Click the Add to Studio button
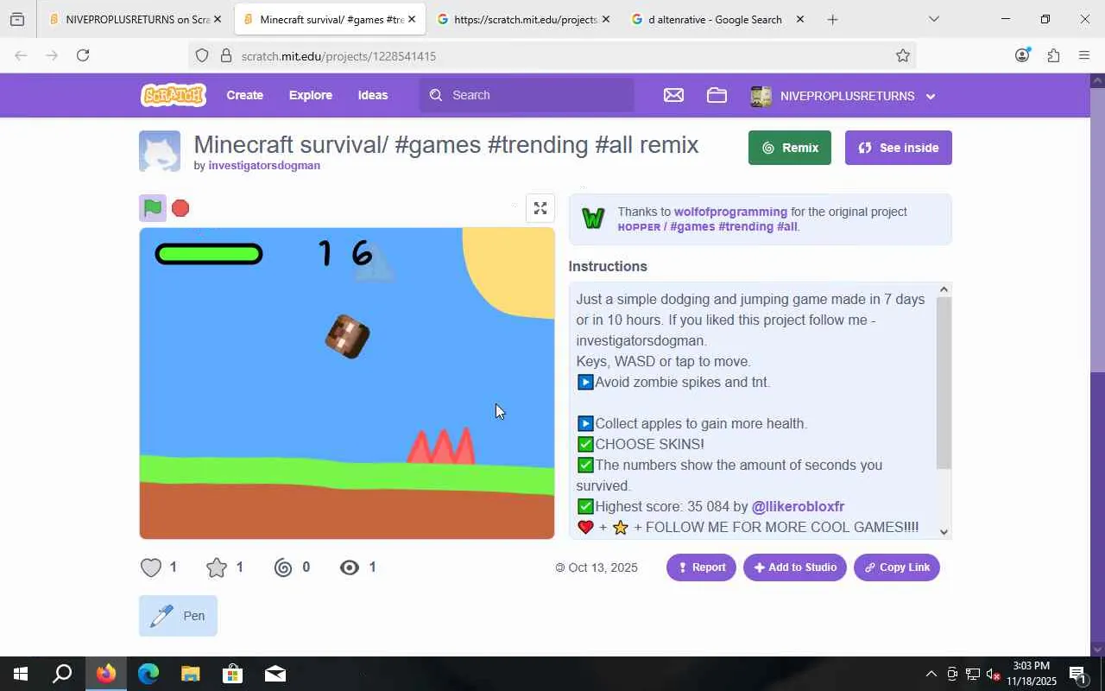Image resolution: width=1105 pixels, height=691 pixels. pyautogui.click(x=795, y=567)
